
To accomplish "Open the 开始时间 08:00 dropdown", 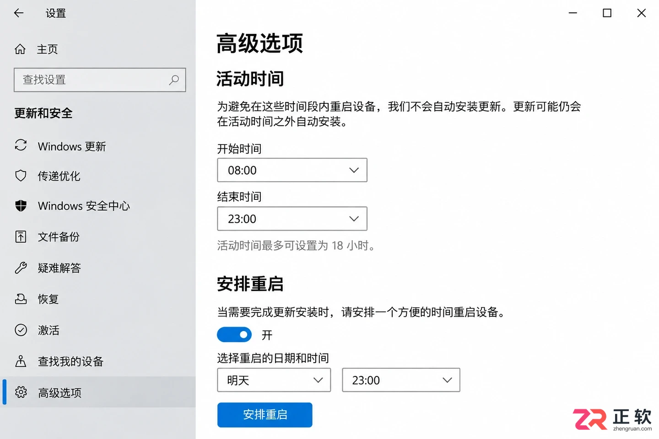I will click(292, 170).
